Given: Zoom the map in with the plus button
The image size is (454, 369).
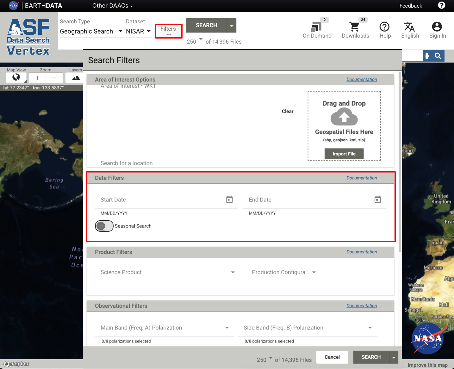Looking at the screenshot, I should tap(37, 78).
